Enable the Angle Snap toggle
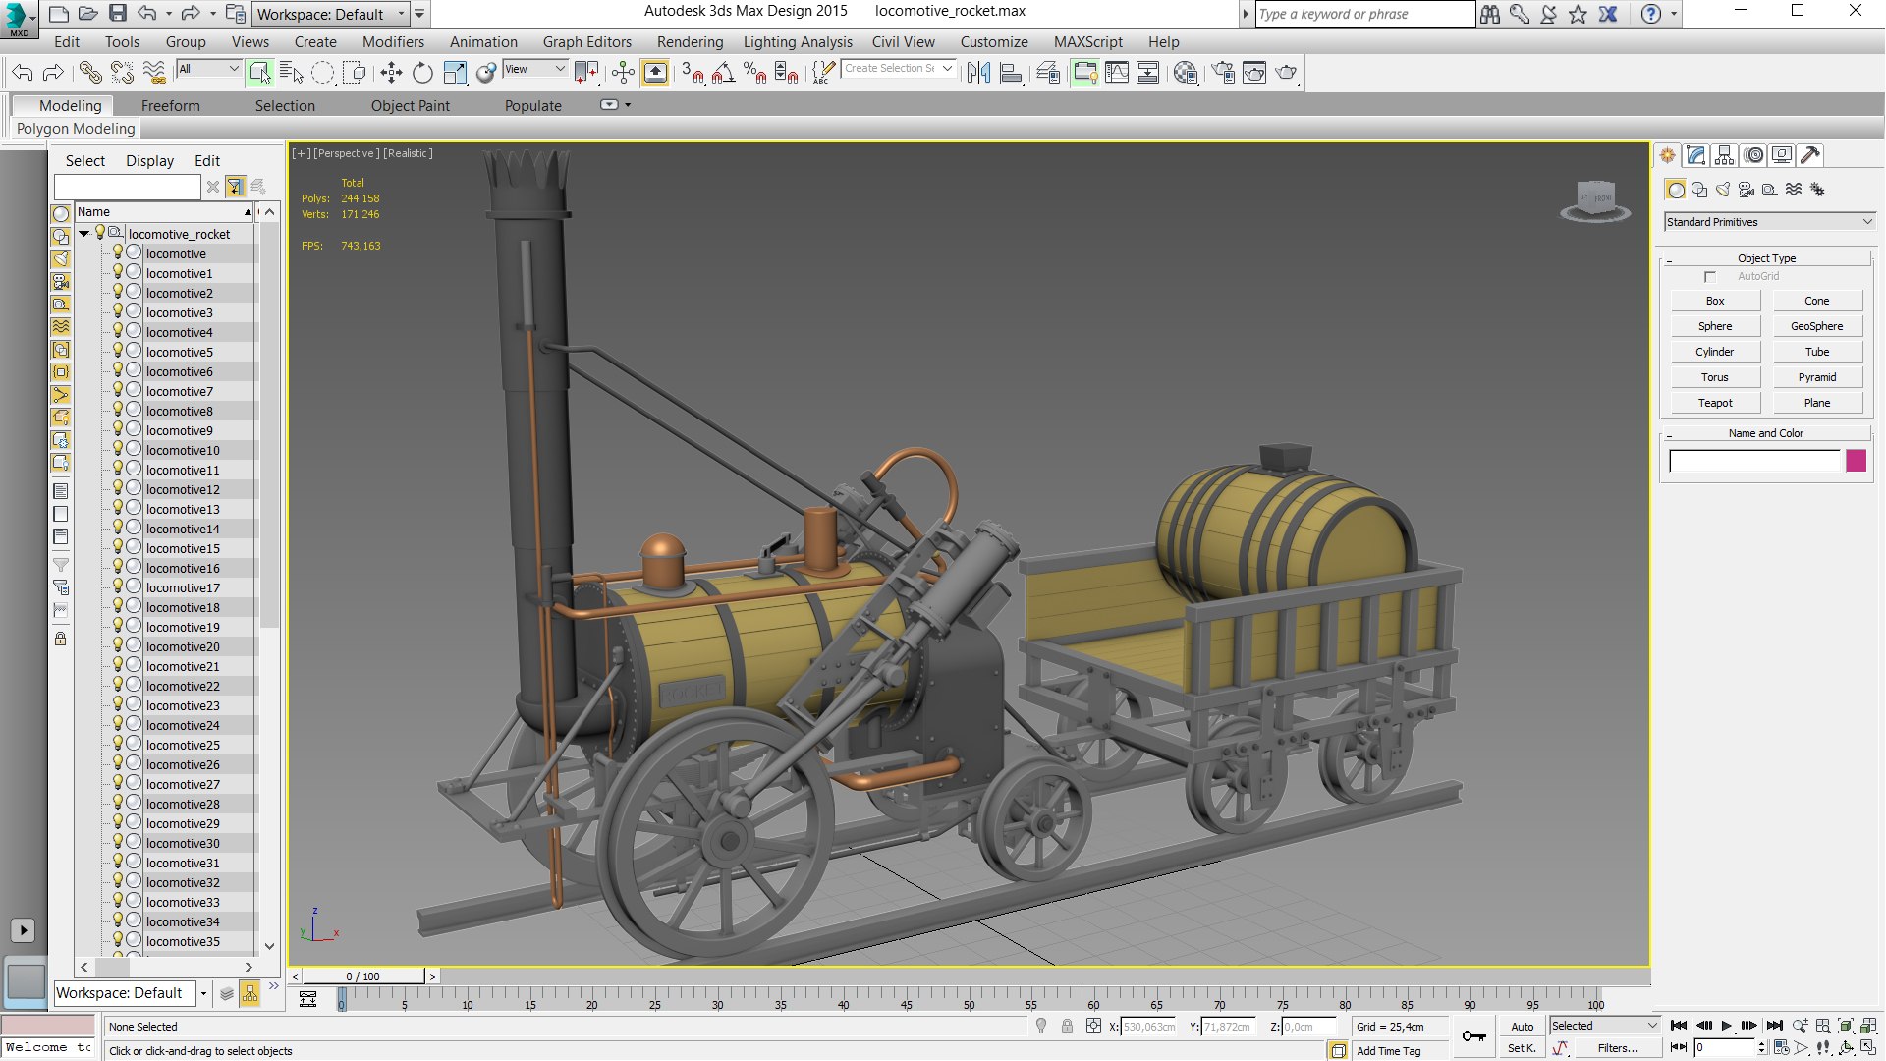This screenshot has width=1886, height=1061. [x=724, y=72]
